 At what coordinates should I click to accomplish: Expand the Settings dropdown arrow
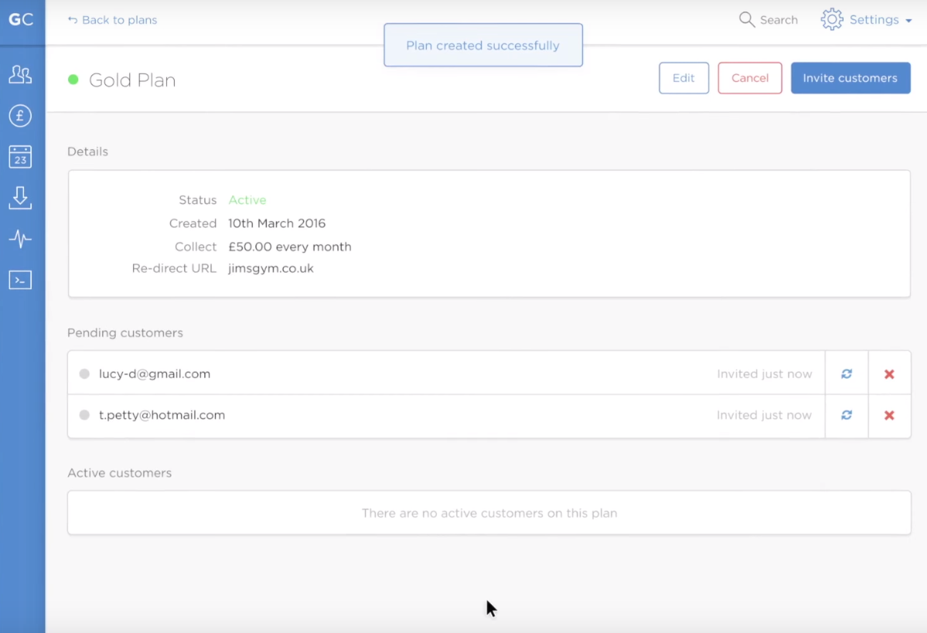click(908, 21)
